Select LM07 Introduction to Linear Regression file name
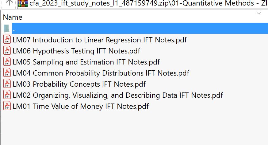This screenshot has height=145, width=268. point(100,40)
